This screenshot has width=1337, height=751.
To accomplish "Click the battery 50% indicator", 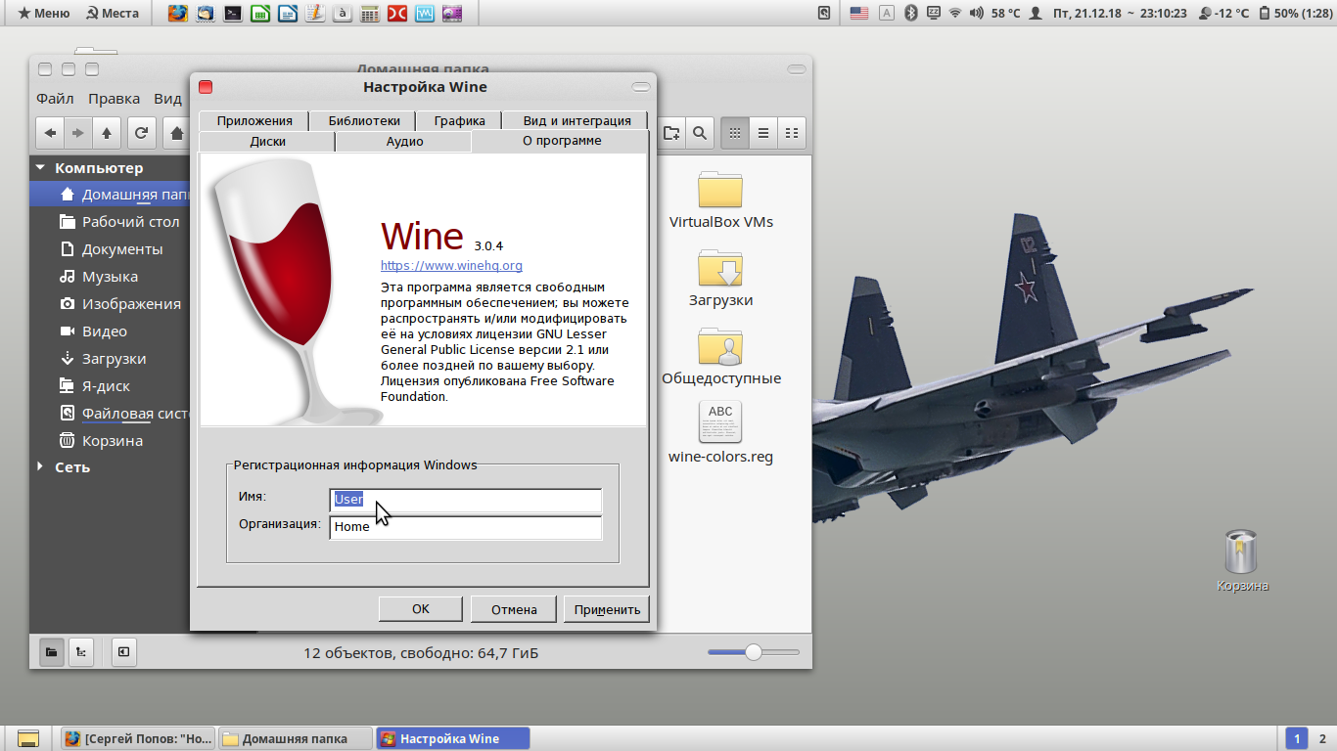I will click(1295, 14).
